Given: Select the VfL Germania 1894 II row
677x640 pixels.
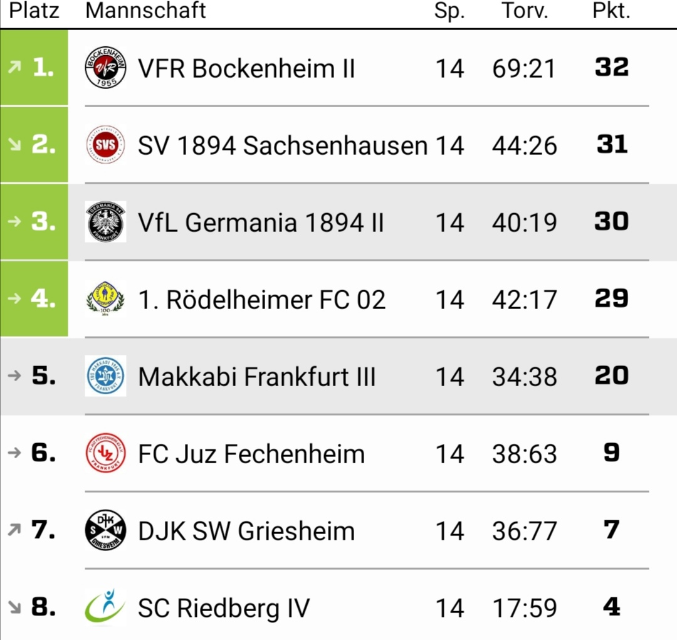Looking at the screenshot, I should click(338, 222).
